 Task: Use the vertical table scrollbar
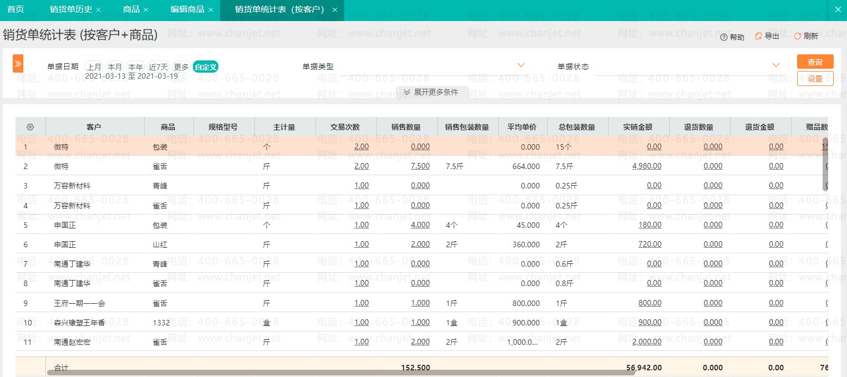pyautogui.click(x=825, y=164)
